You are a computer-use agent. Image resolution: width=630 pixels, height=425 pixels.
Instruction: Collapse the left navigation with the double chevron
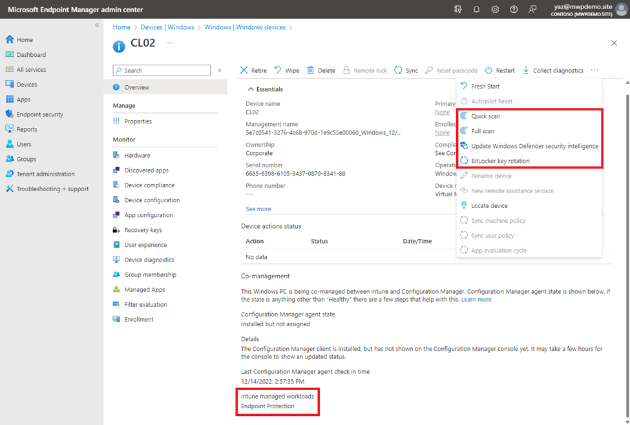coord(97,25)
